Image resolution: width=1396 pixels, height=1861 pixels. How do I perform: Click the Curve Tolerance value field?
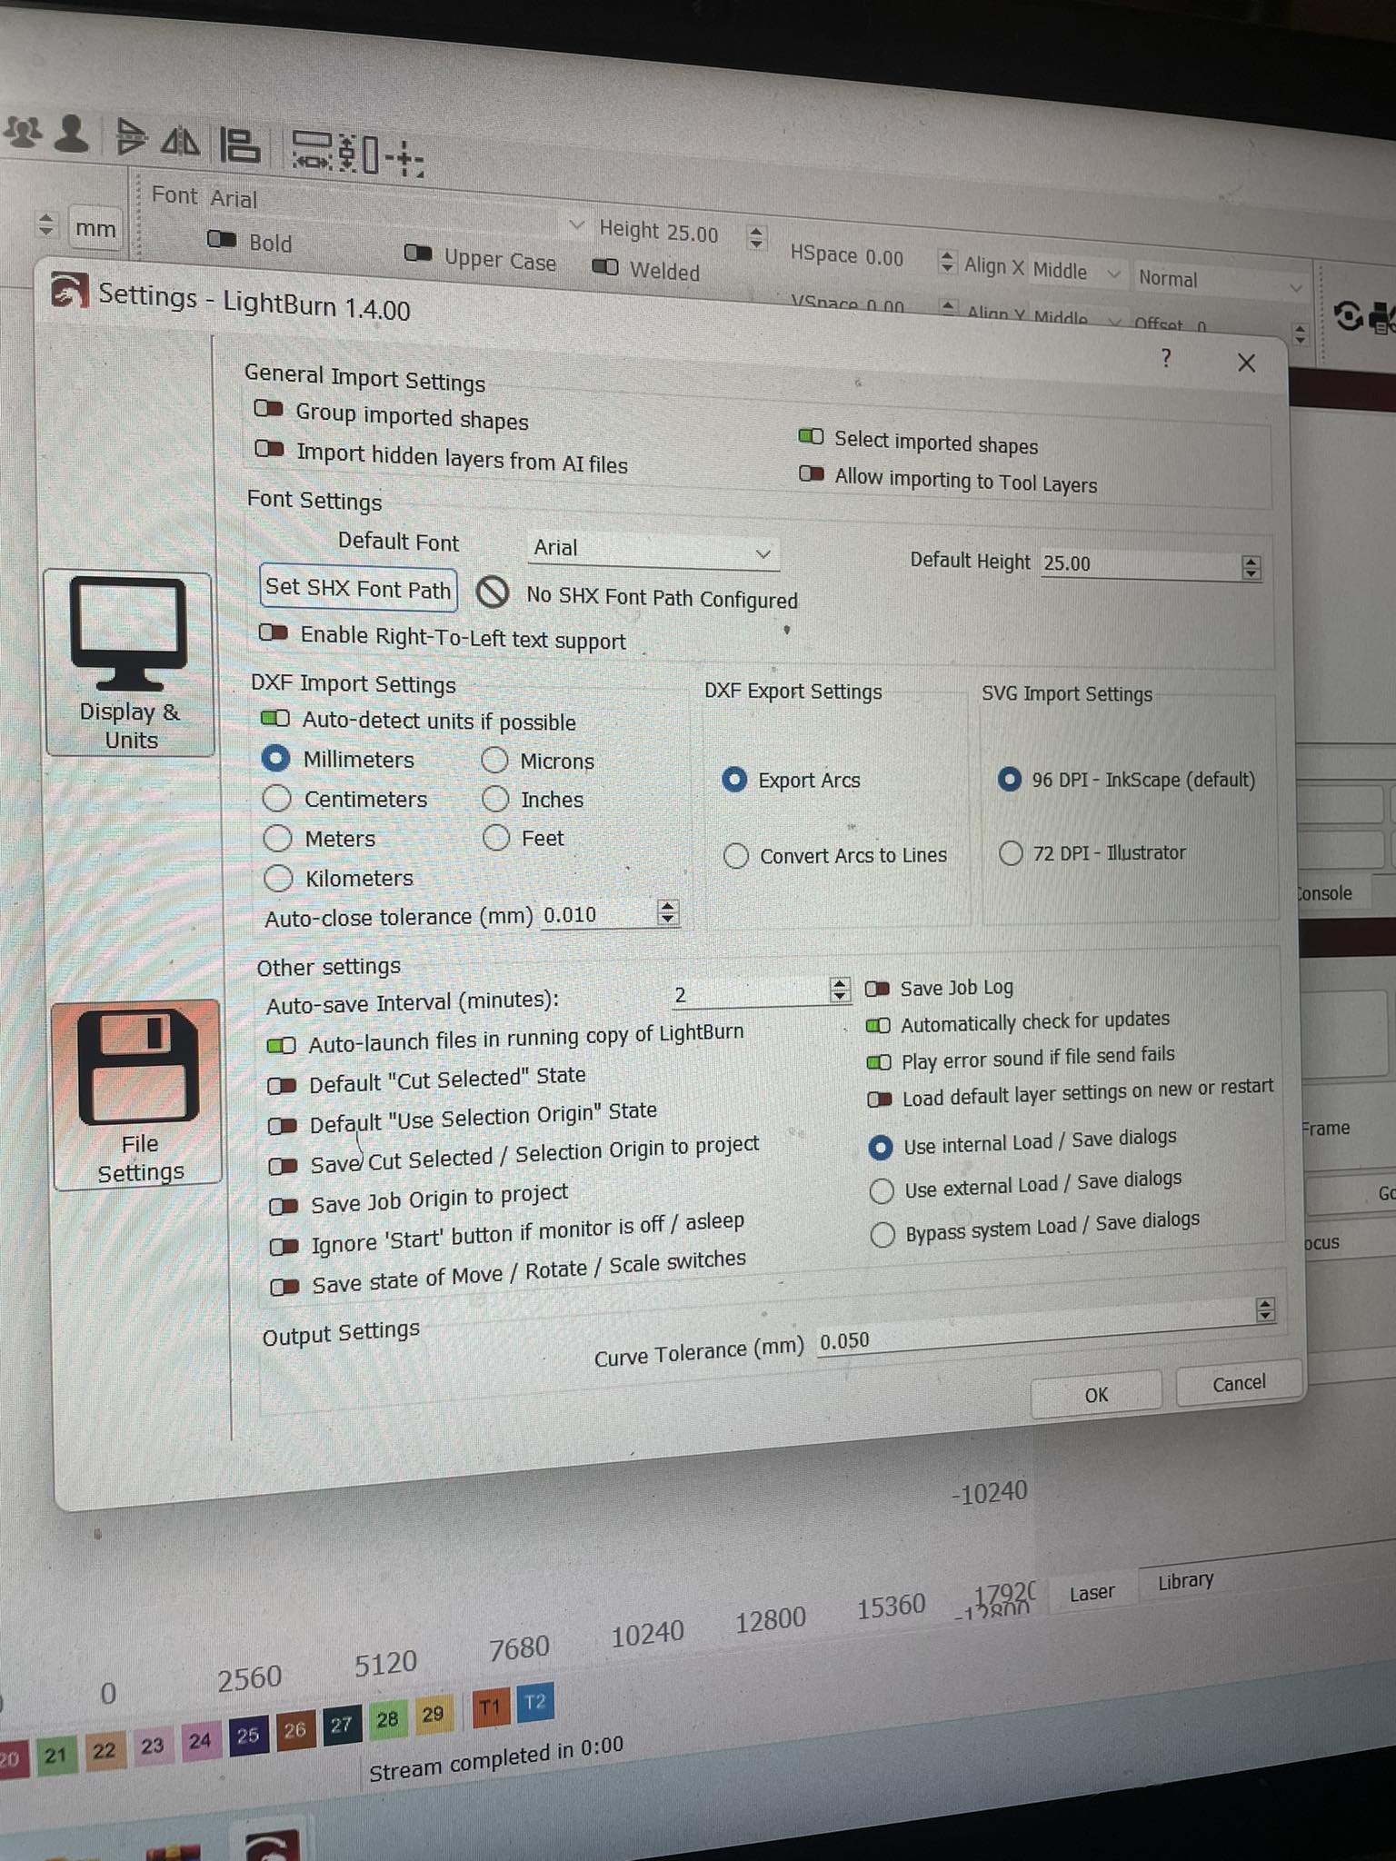pyautogui.click(x=1034, y=1331)
